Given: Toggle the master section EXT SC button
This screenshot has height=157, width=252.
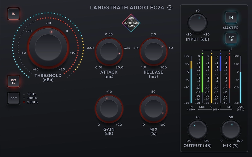Looking at the screenshot, I should coord(231,38).
